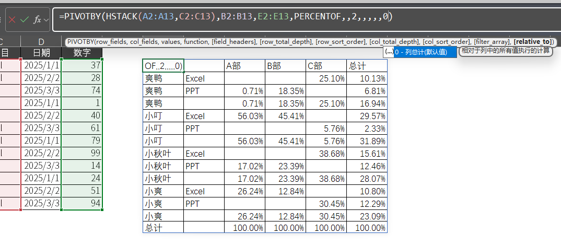Click the (...) ellipsis in the argument list
The image size is (561, 245).
pos(389,52)
